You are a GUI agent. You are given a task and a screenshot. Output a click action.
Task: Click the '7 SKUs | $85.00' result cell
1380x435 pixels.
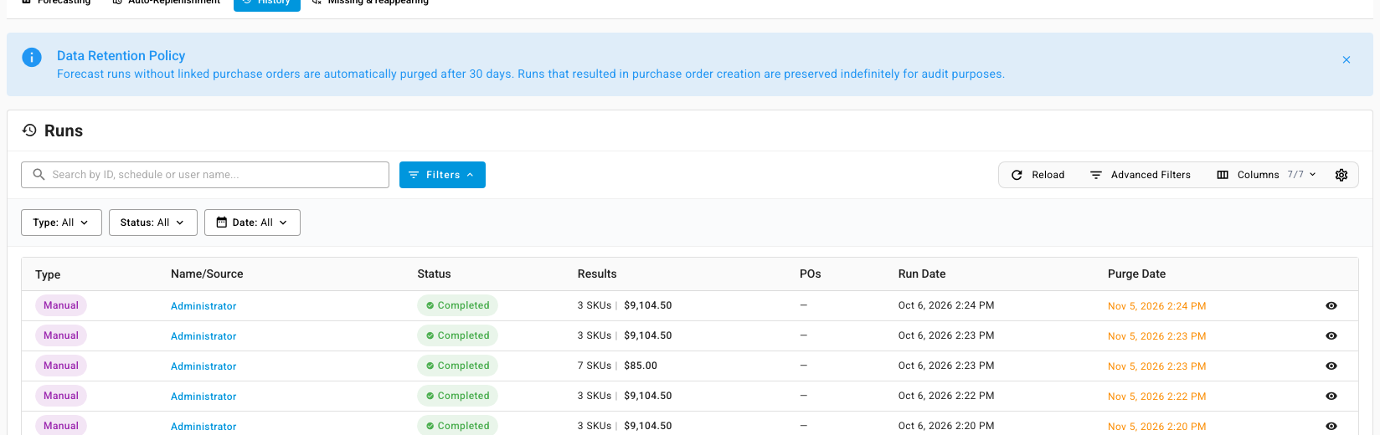pyautogui.click(x=617, y=366)
